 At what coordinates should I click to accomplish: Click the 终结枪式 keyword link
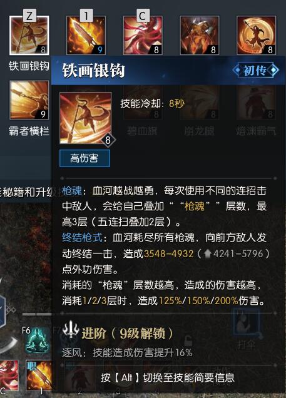point(83,238)
